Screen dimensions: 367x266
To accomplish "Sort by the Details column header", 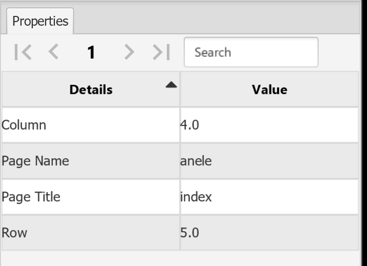I will (91, 90).
